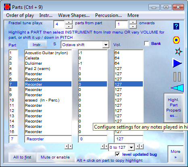Select volume 127 for the Pad 2 row
This screenshot has width=188, height=167.
click(x=129, y=69)
